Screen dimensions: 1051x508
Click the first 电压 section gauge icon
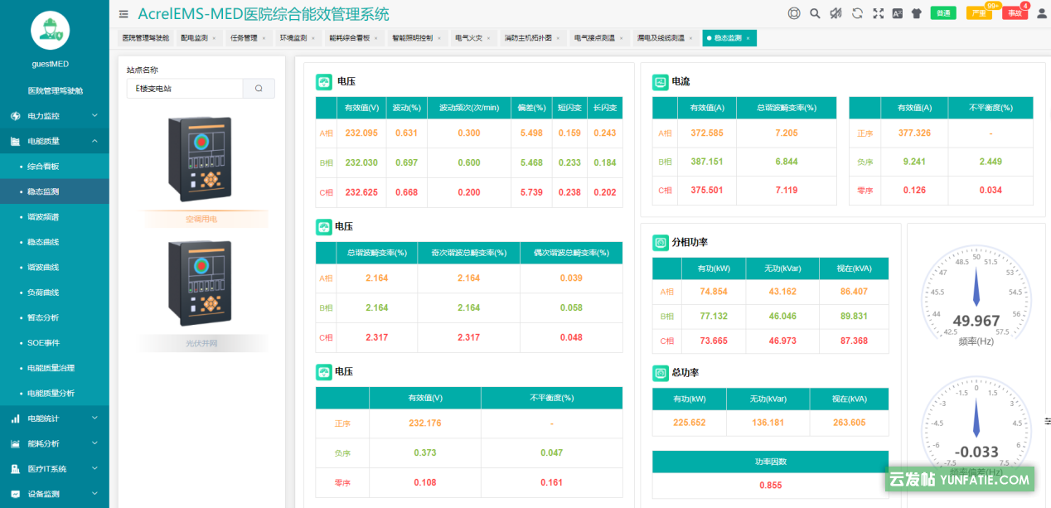(324, 82)
